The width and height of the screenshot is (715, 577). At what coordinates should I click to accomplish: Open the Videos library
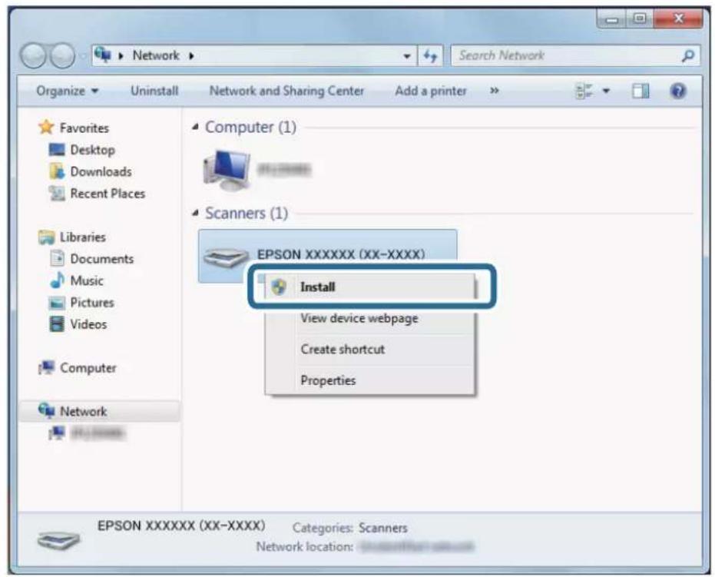(x=88, y=324)
